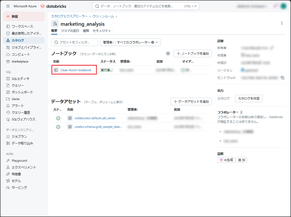Open the hamburger navigation menu
This screenshot has width=291, height=217.
[x=8, y=6]
